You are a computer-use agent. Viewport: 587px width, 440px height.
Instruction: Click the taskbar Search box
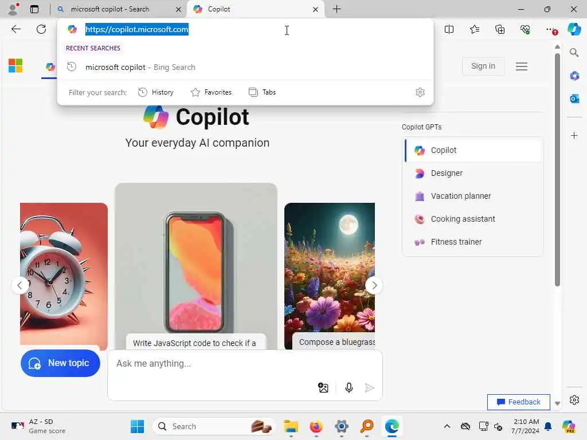click(214, 426)
